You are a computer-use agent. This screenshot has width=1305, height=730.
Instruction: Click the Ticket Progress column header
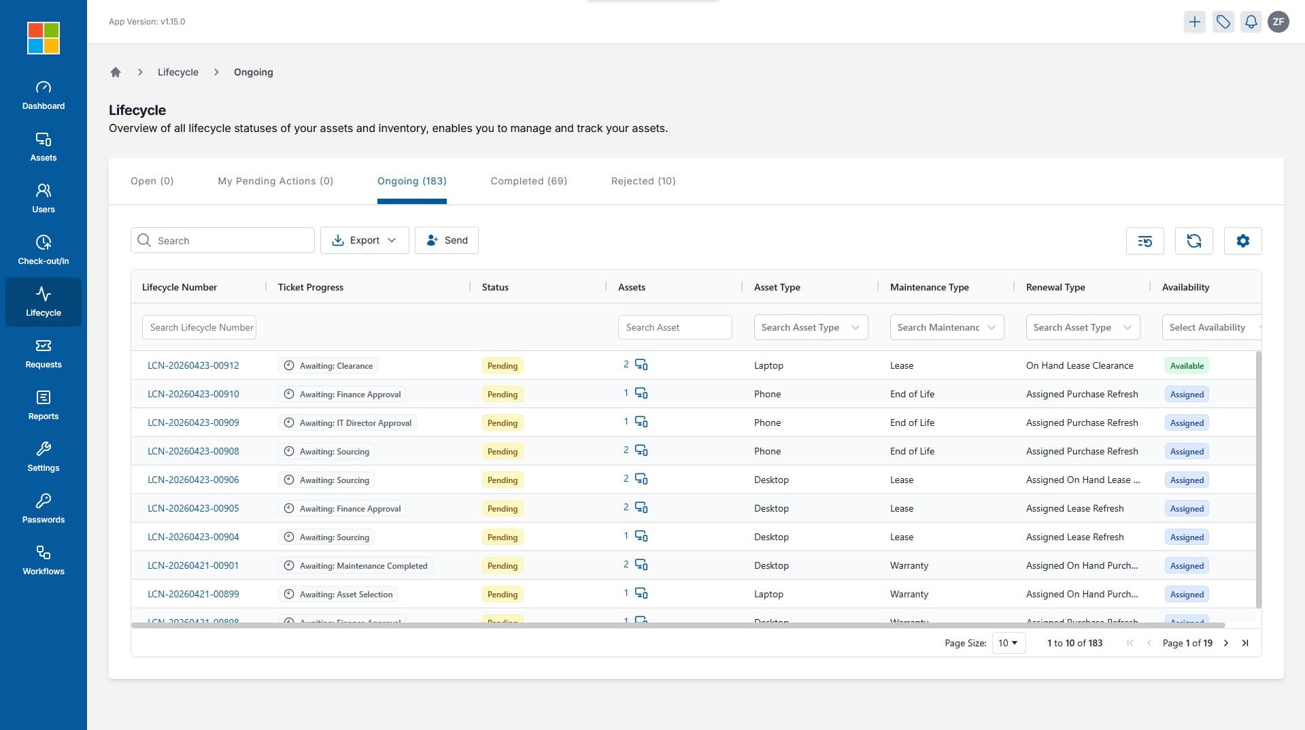click(x=311, y=287)
